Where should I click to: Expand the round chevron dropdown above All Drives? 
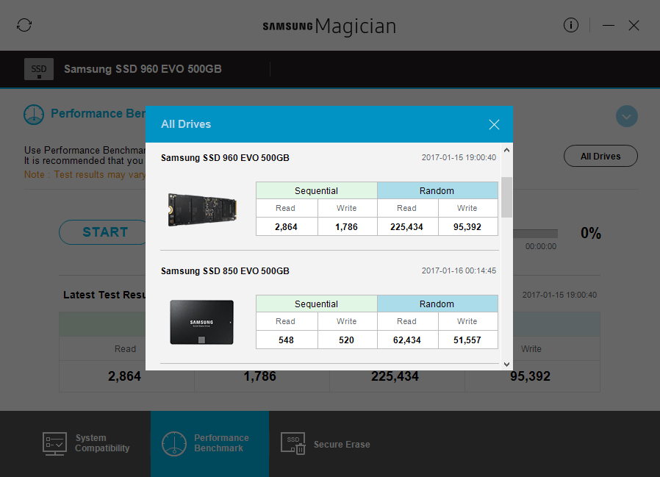pos(626,116)
